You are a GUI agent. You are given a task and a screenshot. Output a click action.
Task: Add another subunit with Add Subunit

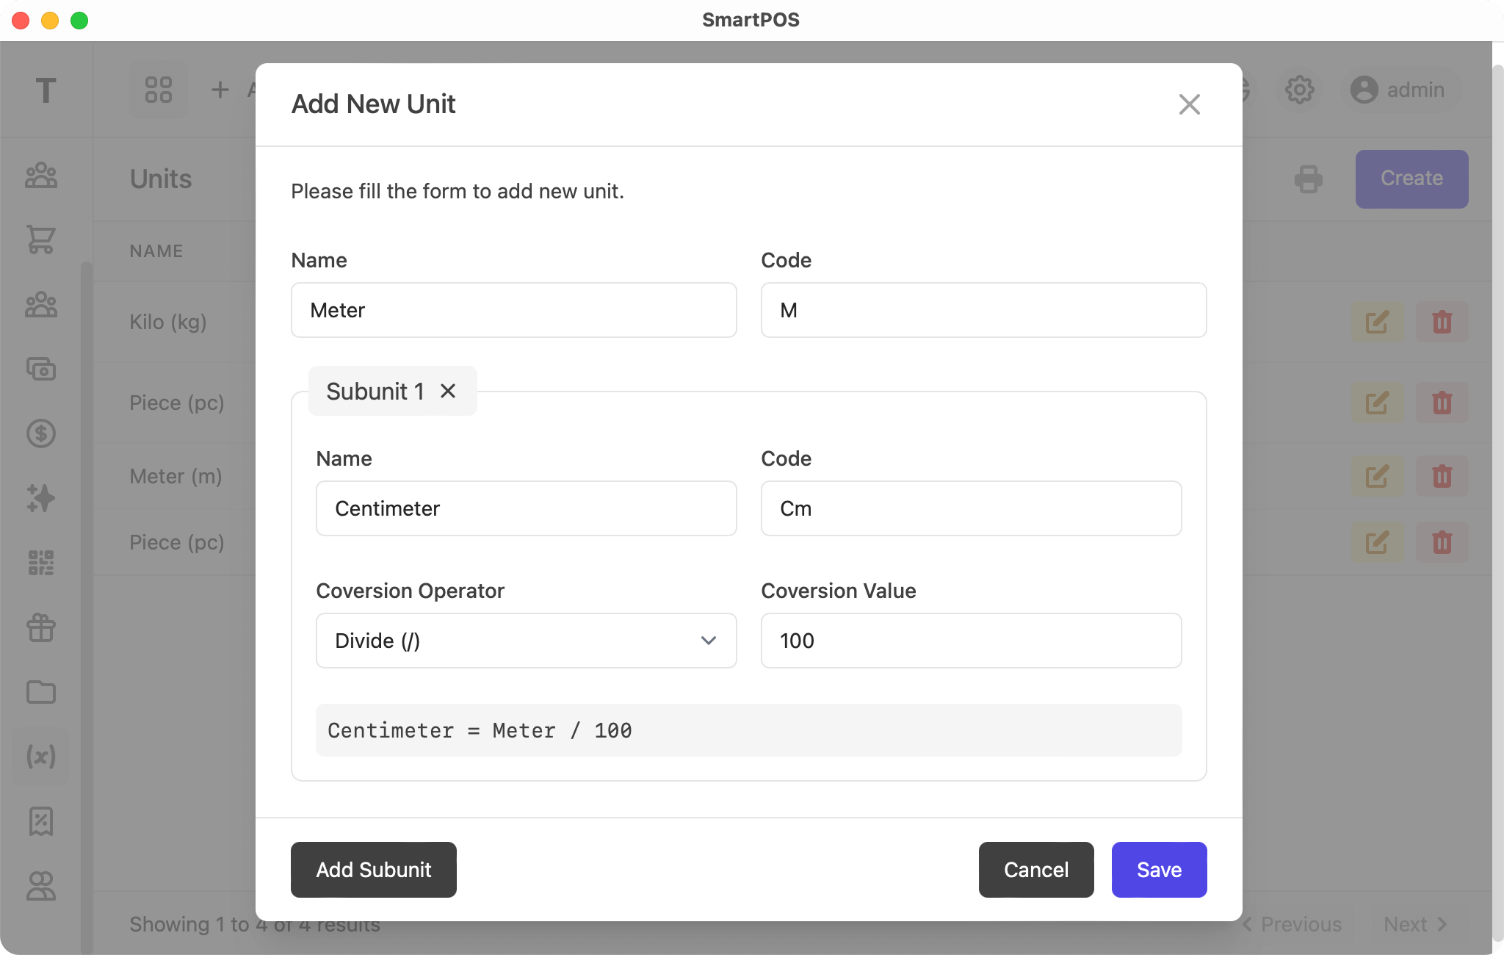(x=373, y=870)
